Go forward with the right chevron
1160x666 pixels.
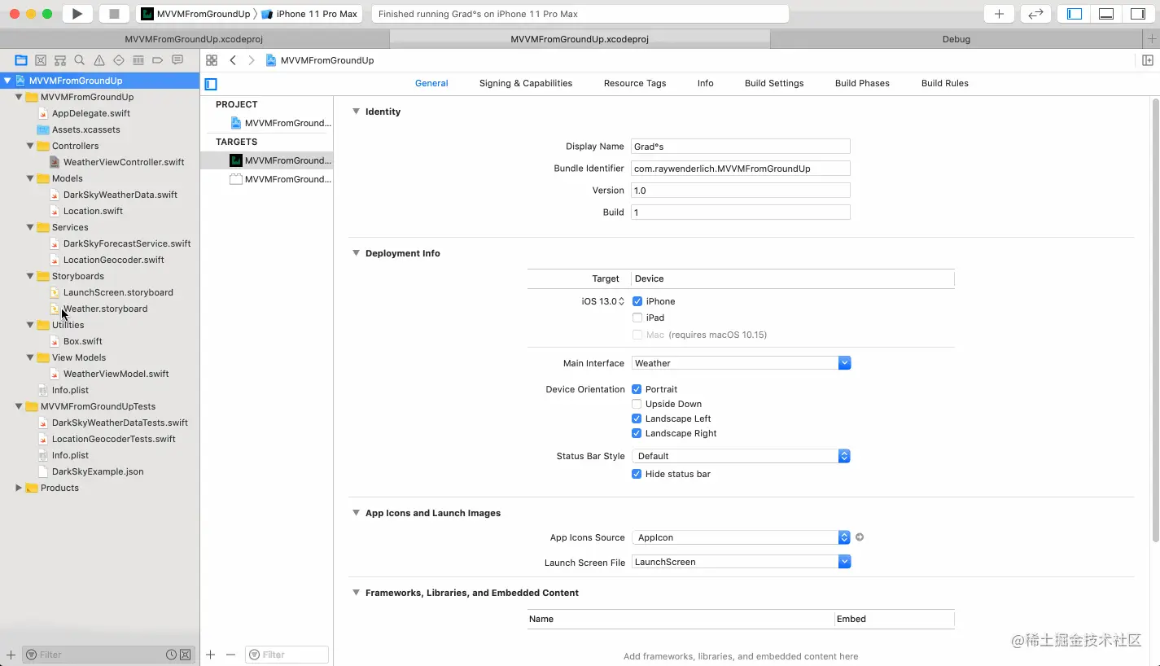click(x=251, y=60)
